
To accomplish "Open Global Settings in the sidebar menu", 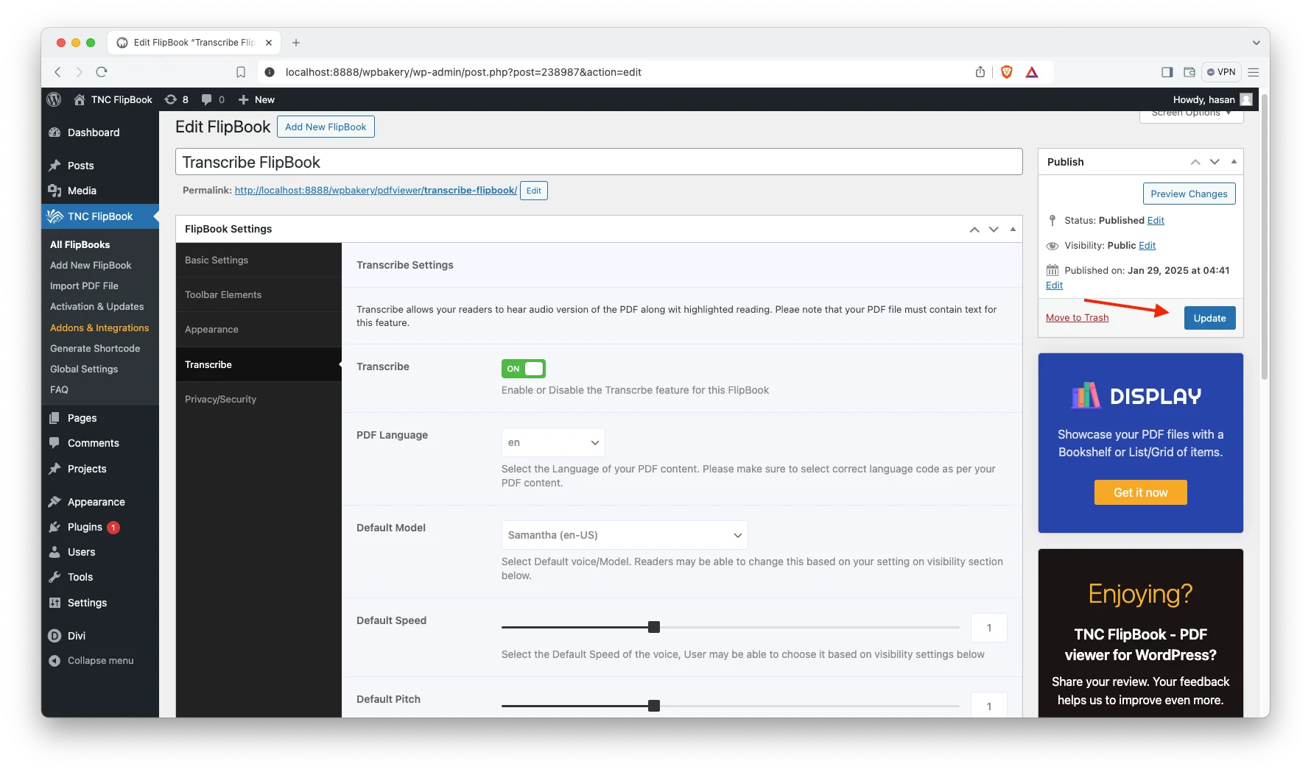I will point(84,369).
